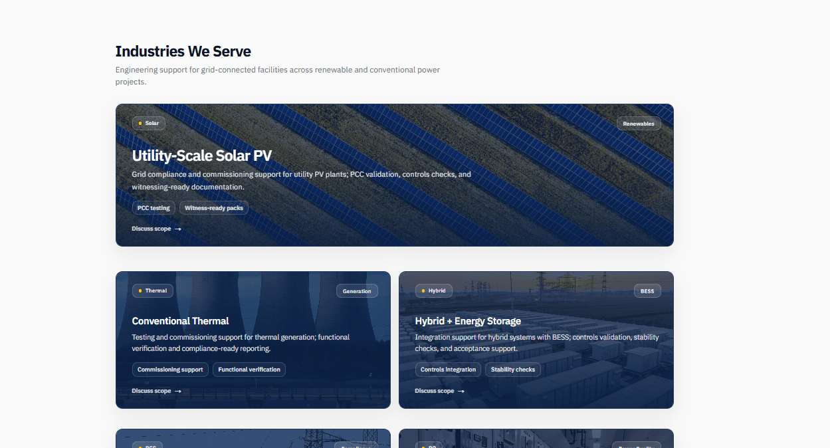Click the Industries We Serve heading
830x448 pixels.
[183, 51]
